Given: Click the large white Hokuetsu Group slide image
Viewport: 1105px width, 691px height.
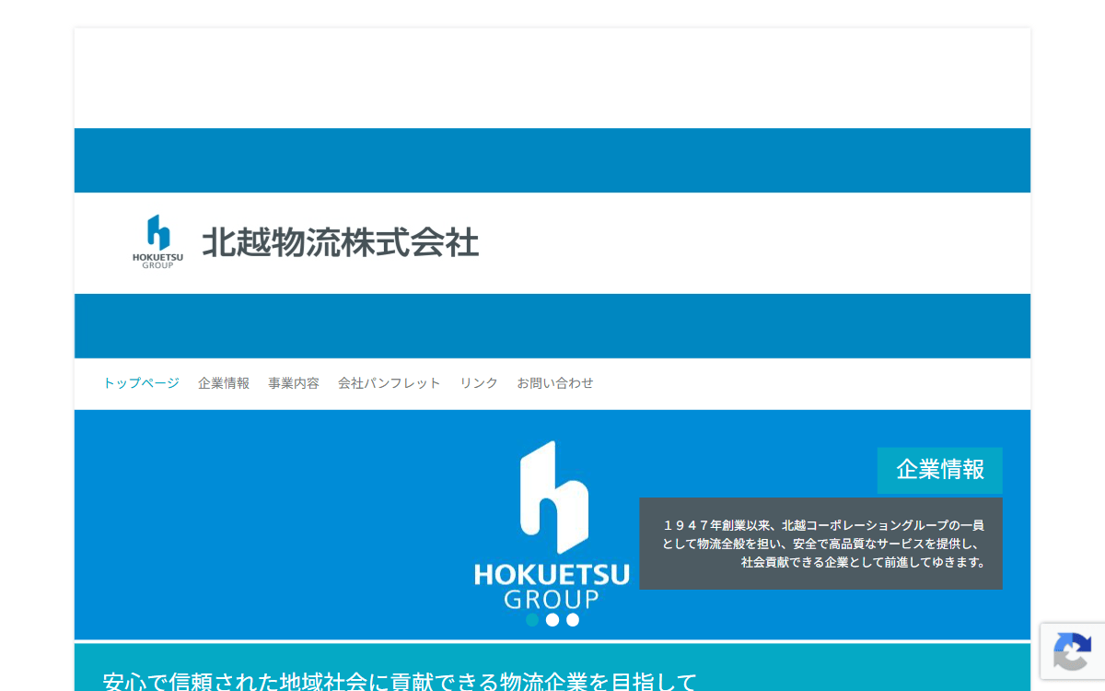Looking at the screenshot, I should pos(552,524).
